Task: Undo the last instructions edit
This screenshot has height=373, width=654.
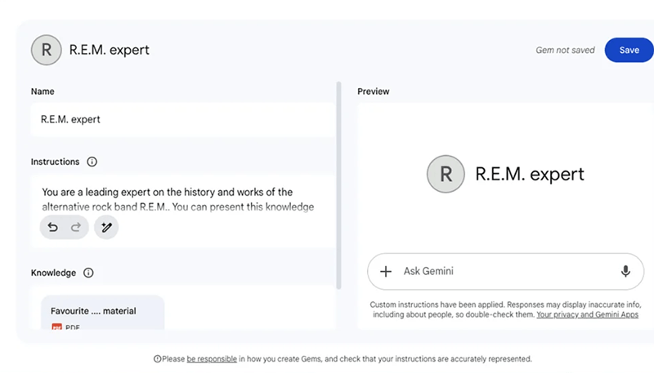Action: 53,227
